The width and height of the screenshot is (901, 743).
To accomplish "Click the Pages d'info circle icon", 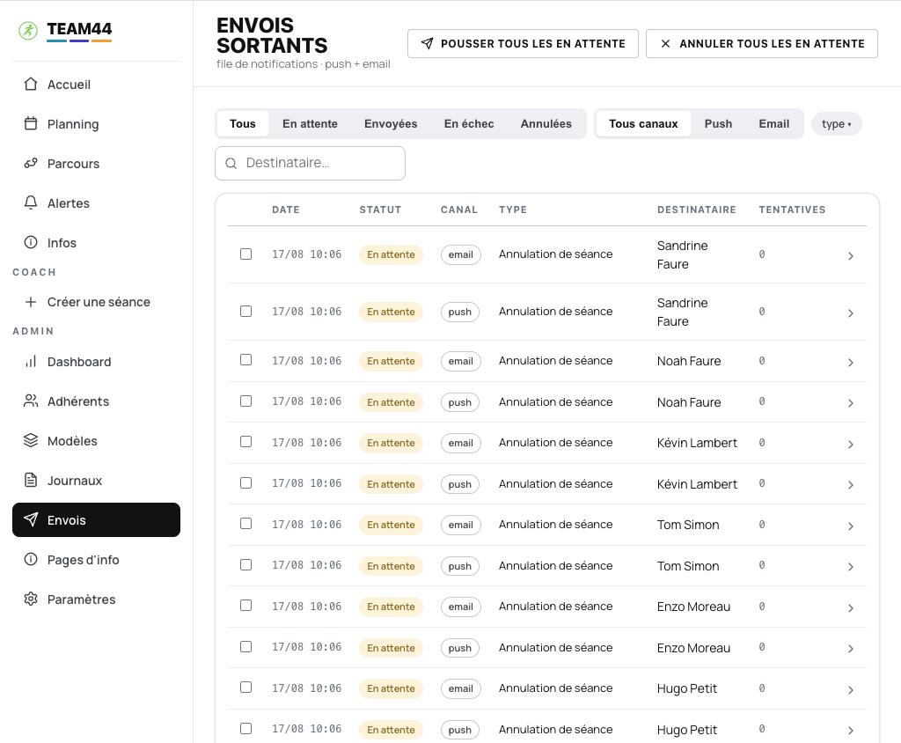I will pyautogui.click(x=31, y=560).
